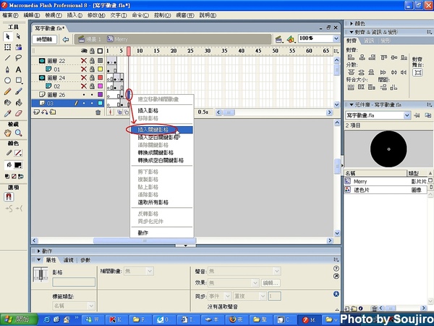
Task: Click the Edit Symbols icon
Action: 291,39
